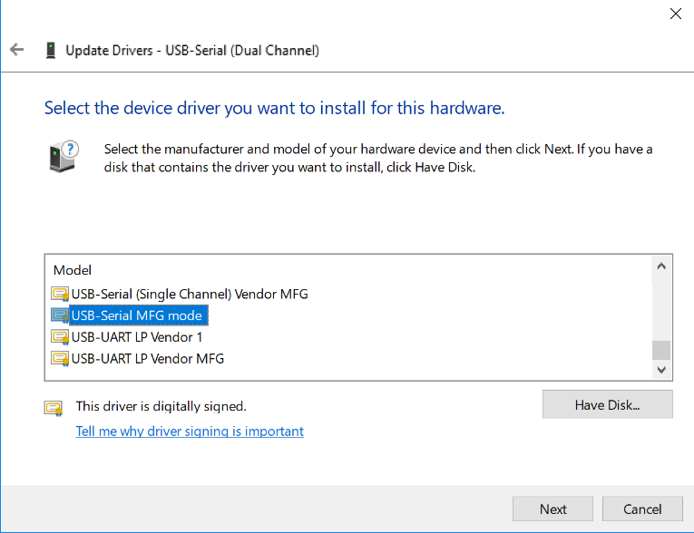Click the model list scroll down arrow

tap(661, 370)
